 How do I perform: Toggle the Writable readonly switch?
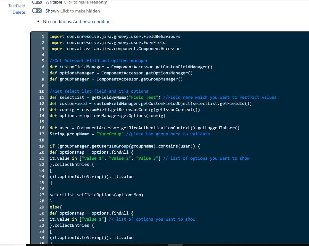click(37, 2)
